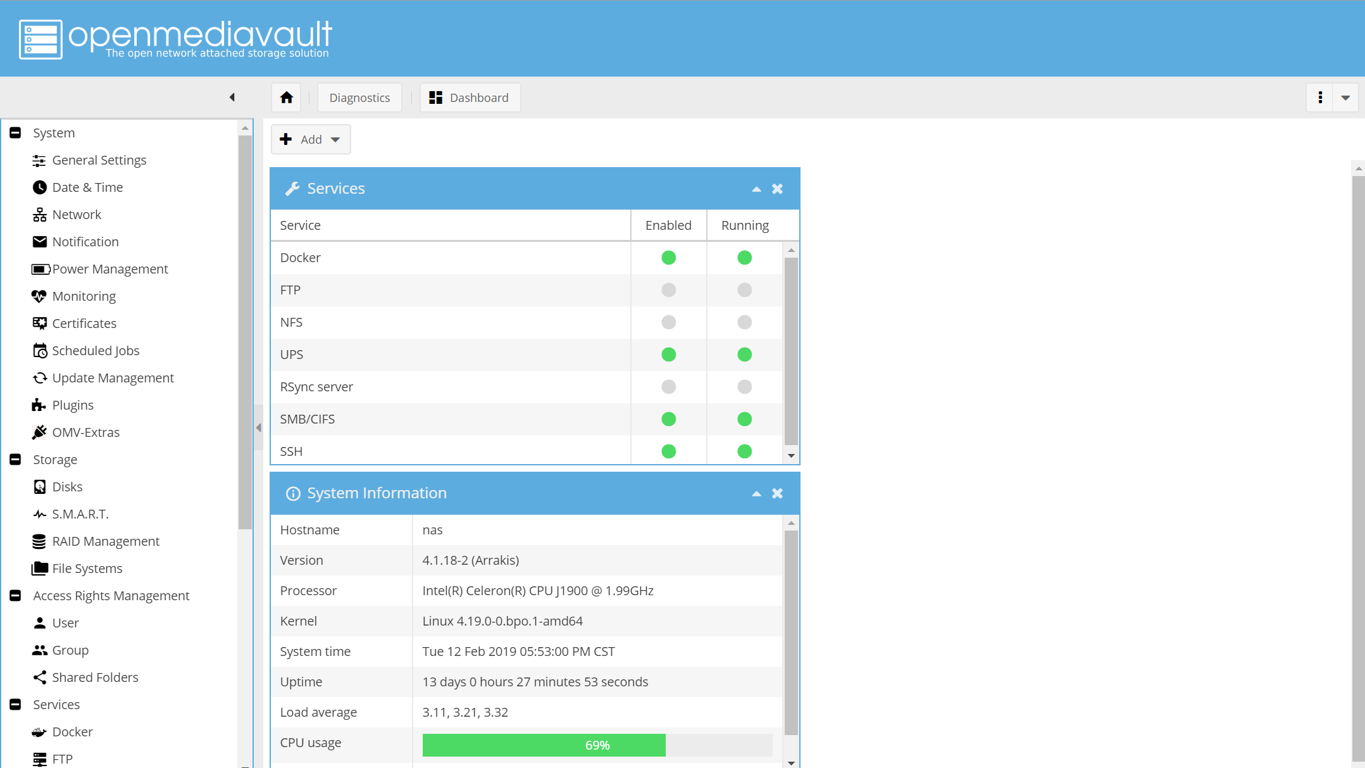This screenshot has width=1365, height=768.
Task: Collapse the System Information widget panel
Action: (x=756, y=493)
